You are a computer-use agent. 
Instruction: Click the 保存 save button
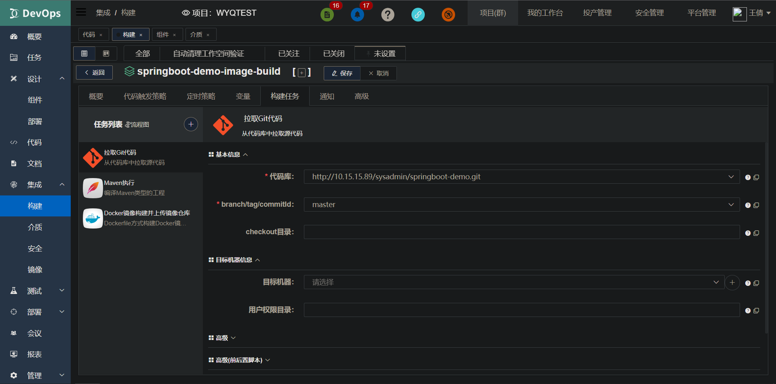coord(342,73)
